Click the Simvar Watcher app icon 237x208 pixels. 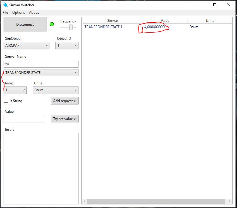(5, 5)
